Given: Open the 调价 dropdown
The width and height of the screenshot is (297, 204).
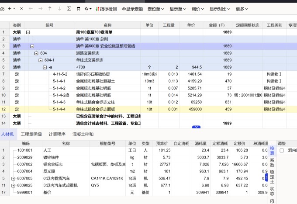Looking at the screenshot, I should click(198, 9).
